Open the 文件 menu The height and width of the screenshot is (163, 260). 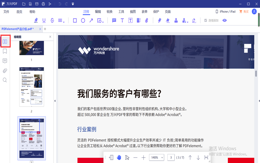[6, 12]
